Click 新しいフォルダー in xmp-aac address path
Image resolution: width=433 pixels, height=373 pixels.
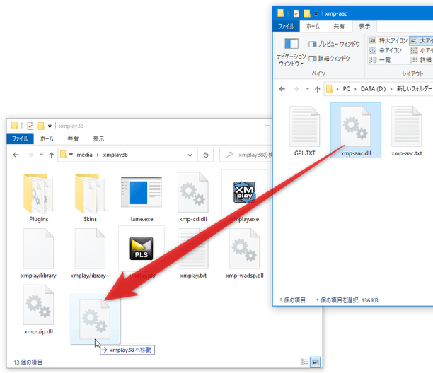pyautogui.click(x=414, y=89)
